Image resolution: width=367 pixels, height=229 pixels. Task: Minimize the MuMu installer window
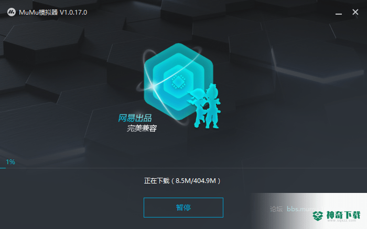[339, 14]
